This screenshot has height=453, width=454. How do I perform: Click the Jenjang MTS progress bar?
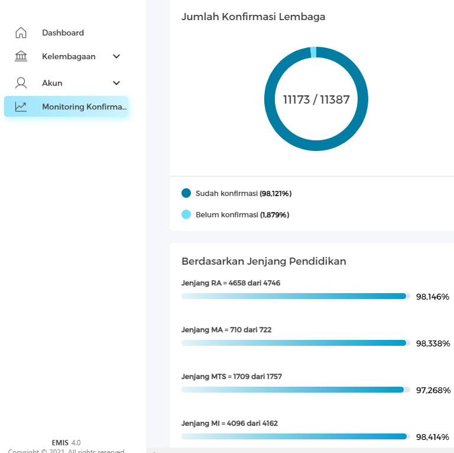pyautogui.click(x=296, y=390)
